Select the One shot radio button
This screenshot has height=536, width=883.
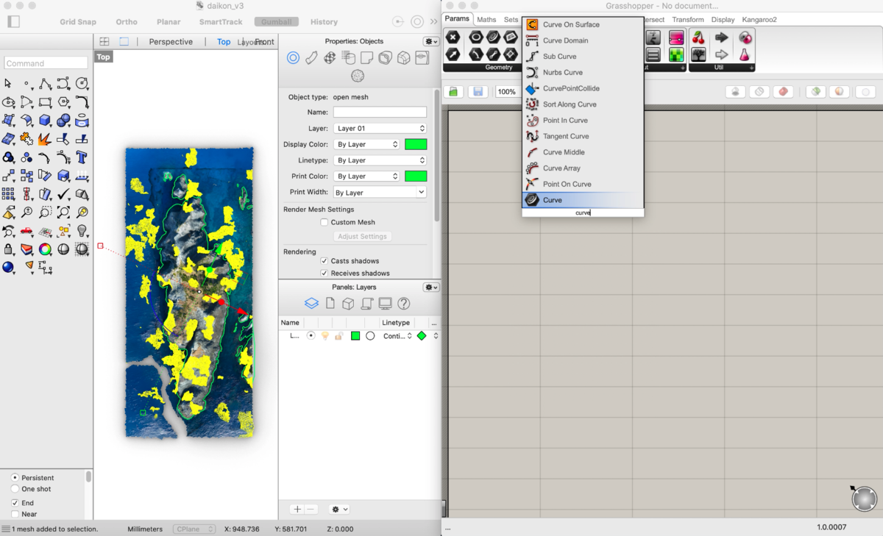pyautogui.click(x=15, y=489)
